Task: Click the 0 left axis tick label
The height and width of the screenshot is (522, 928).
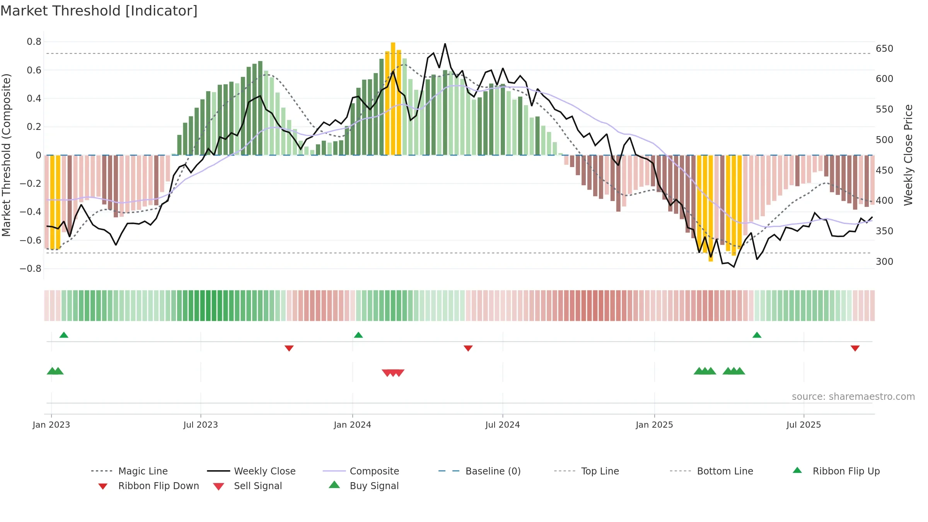Action: [x=38, y=155]
